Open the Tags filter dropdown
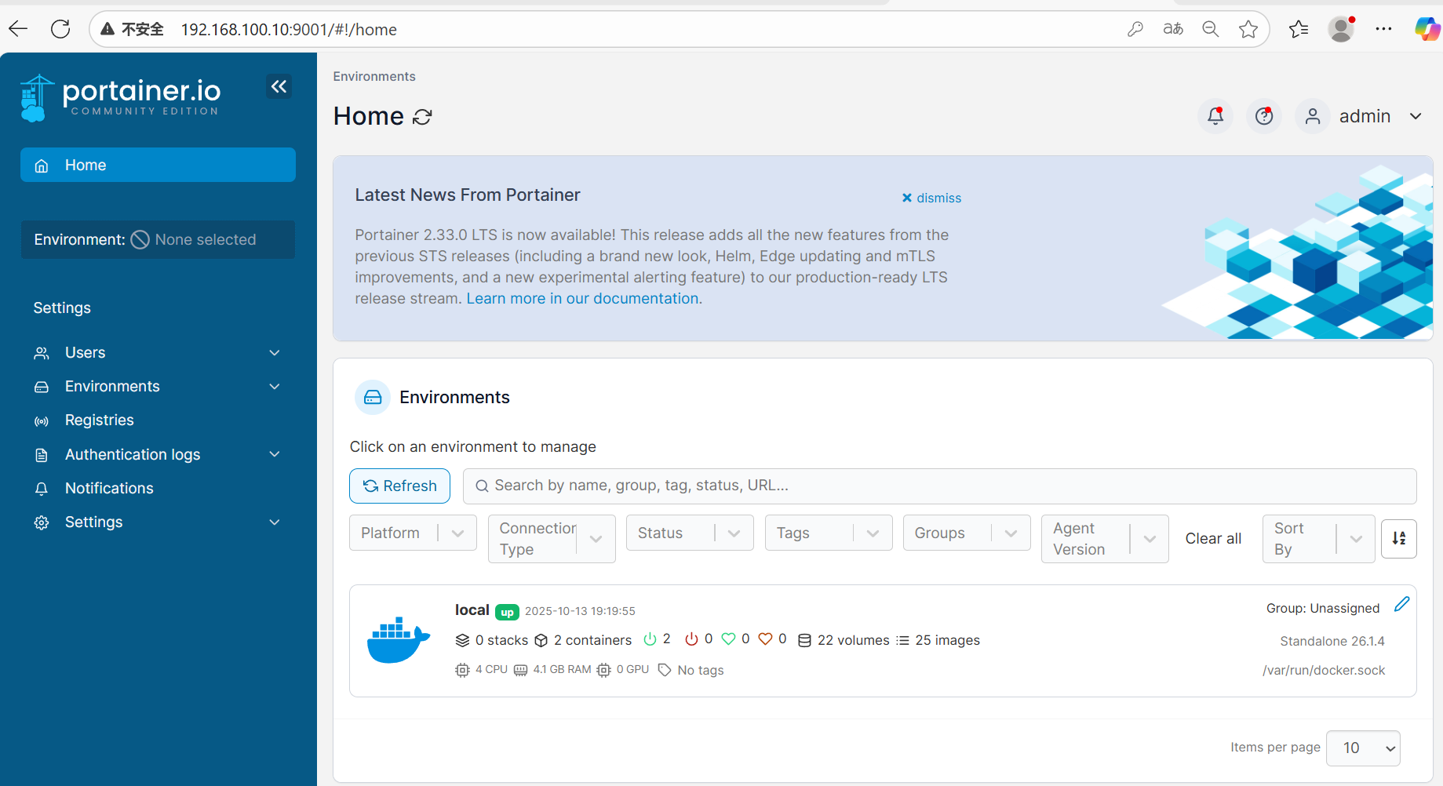This screenshot has height=786, width=1443. click(x=829, y=533)
